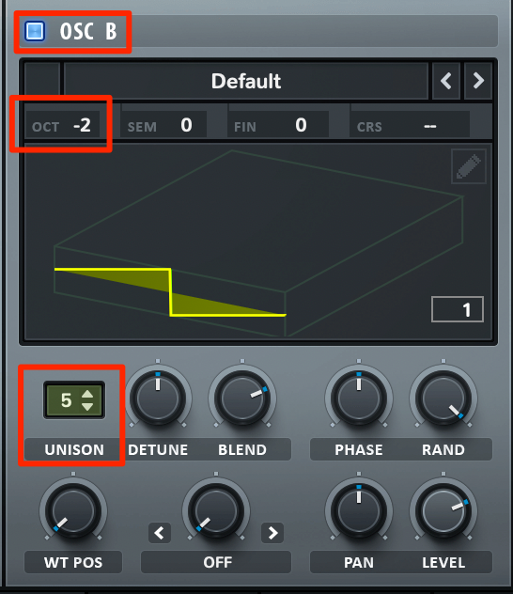Click the SEM semitone value field
Image resolution: width=513 pixels, height=594 pixels.
[x=163, y=125]
